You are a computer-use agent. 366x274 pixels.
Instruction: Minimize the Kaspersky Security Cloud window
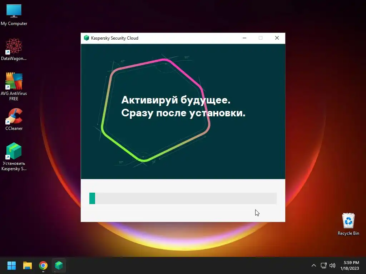(244, 38)
